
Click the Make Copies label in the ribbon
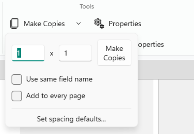tap(44, 23)
